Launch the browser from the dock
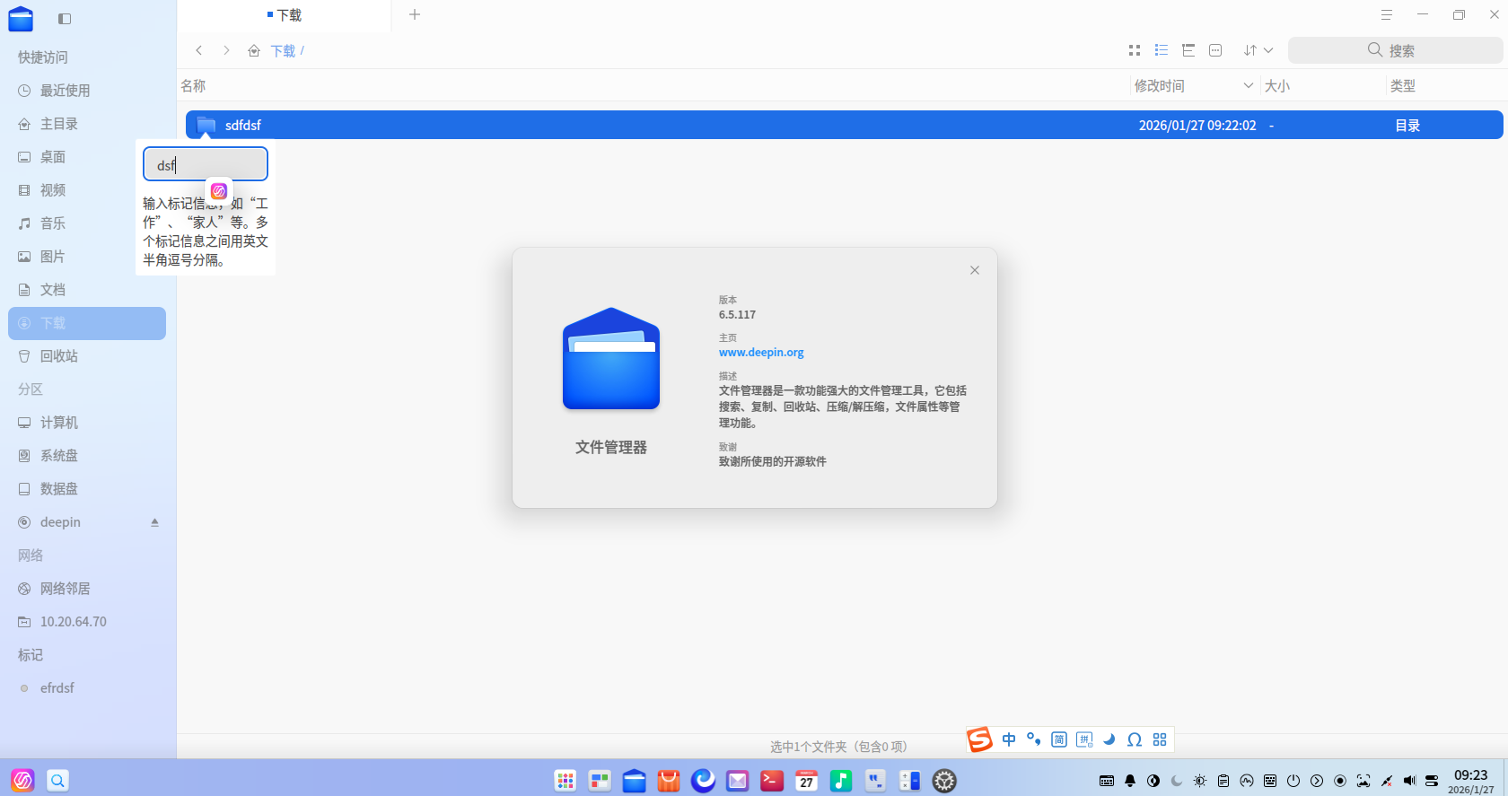The width and height of the screenshot is (1508, 796). 703,781
